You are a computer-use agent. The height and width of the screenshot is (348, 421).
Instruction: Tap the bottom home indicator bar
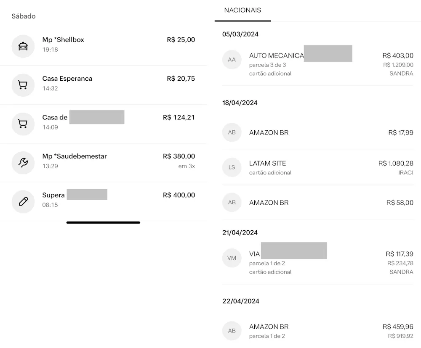[103, 222]
